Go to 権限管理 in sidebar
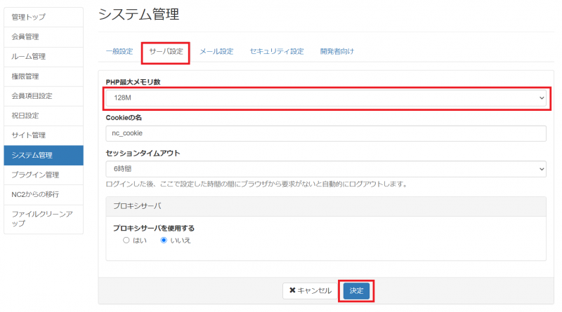562x312 pixels. [x=44, y=76]
